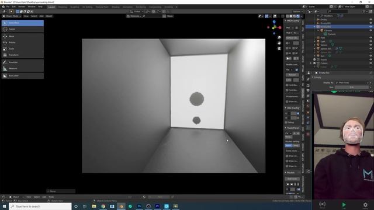
Task: Click the Windows taskbar search box
Action: (40, 206)
